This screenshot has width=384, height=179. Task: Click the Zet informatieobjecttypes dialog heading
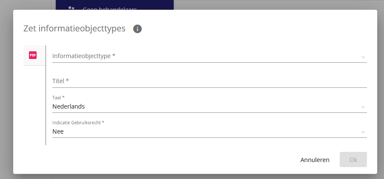pos(75,29)
